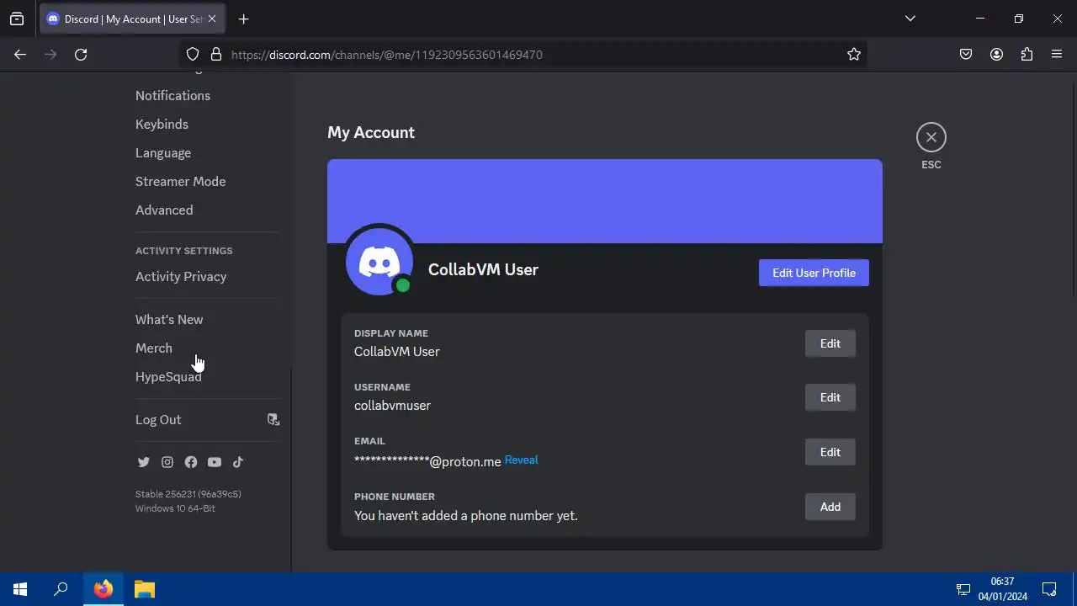Close settings with the ESC circle button

(x=931, y=137)
